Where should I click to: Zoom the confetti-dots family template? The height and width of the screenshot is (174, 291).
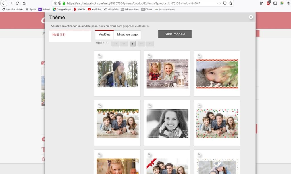[199, 105]
